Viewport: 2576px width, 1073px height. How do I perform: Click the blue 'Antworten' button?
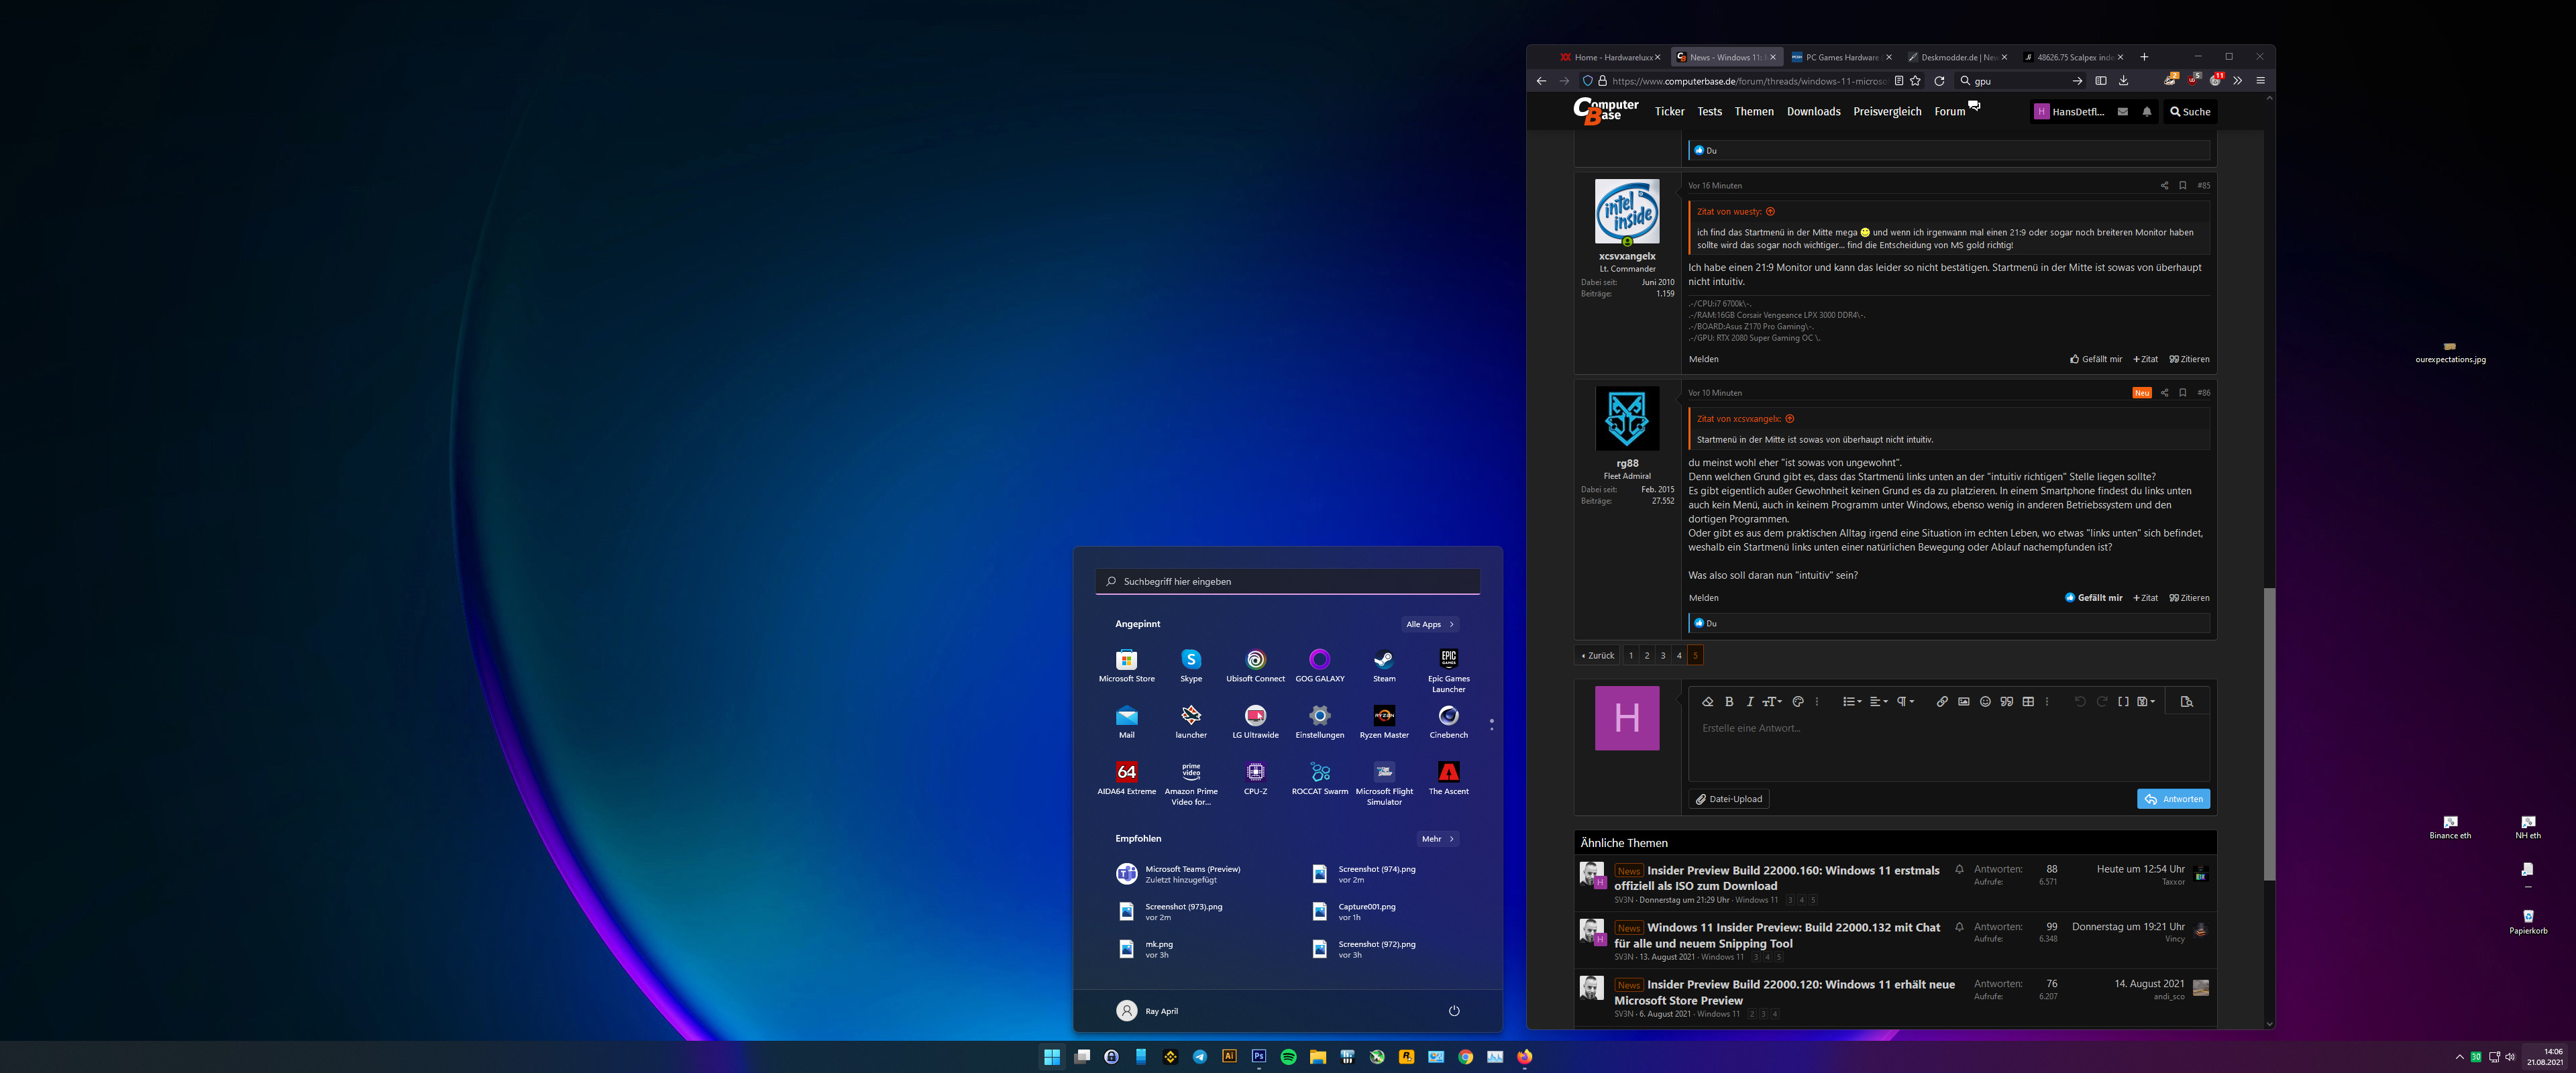pyautogui.click(x=2173, y=799)
